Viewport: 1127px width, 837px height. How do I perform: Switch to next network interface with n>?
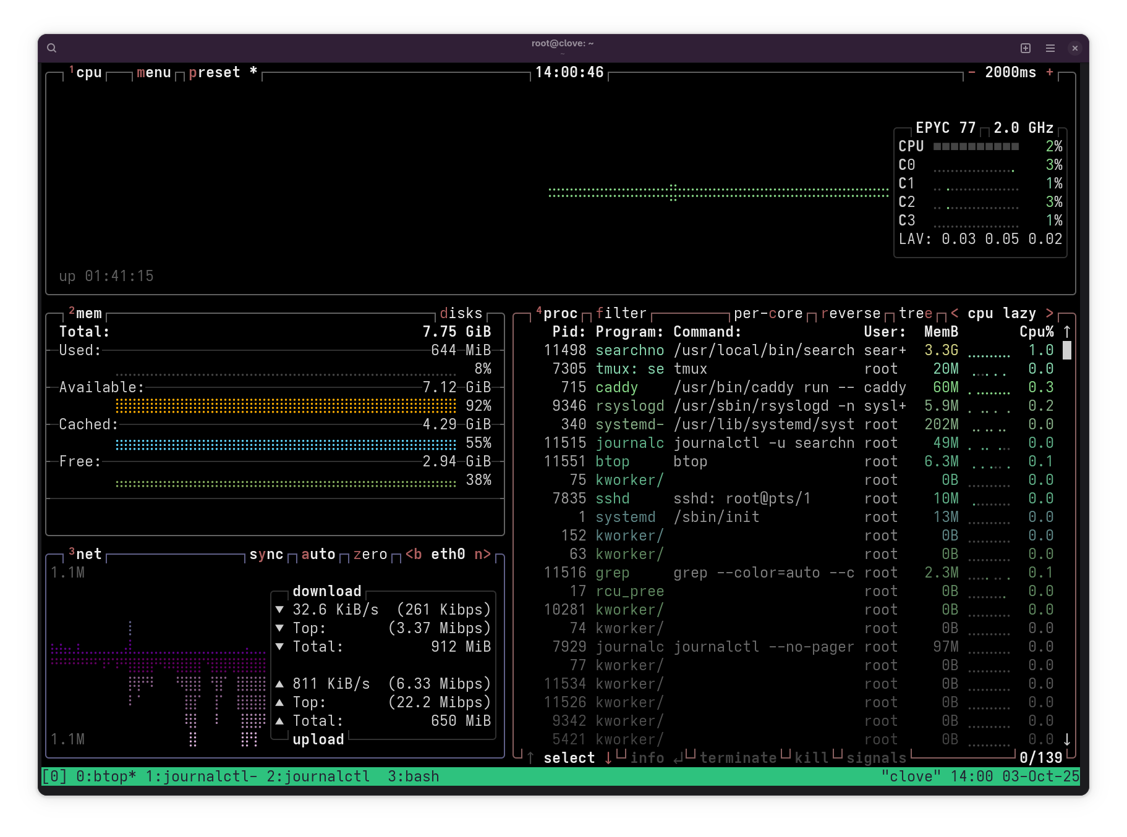tap(483, 554)
